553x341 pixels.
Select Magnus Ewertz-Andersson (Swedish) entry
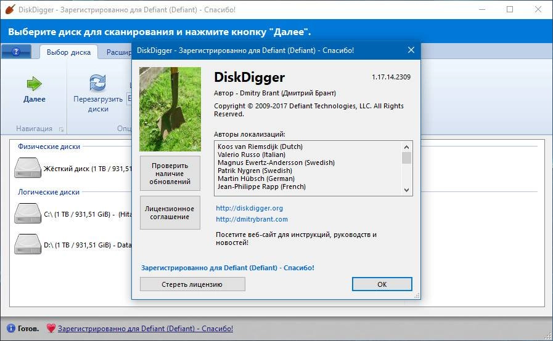point(276,162)
